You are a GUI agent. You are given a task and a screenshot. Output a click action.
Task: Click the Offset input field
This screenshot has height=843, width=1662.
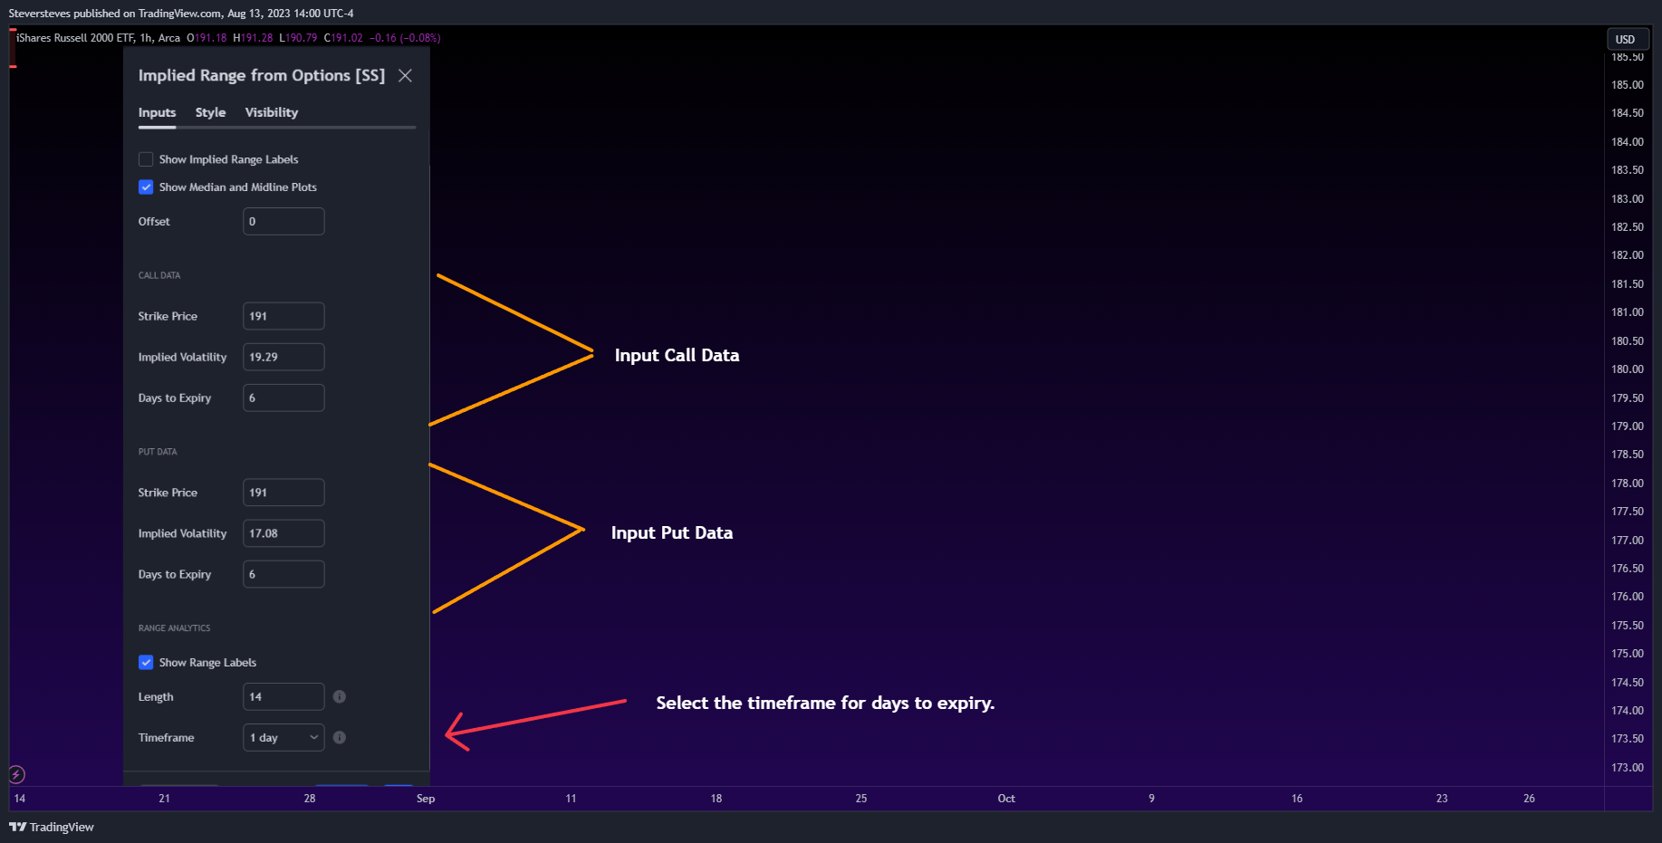pos(283,221)
